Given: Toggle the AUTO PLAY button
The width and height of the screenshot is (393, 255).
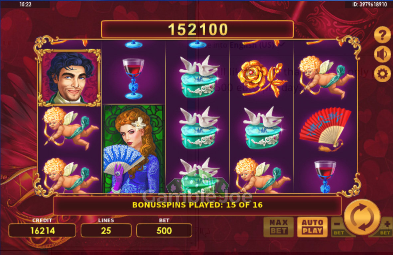Looking at the screenshot, I should coord(312,227).
